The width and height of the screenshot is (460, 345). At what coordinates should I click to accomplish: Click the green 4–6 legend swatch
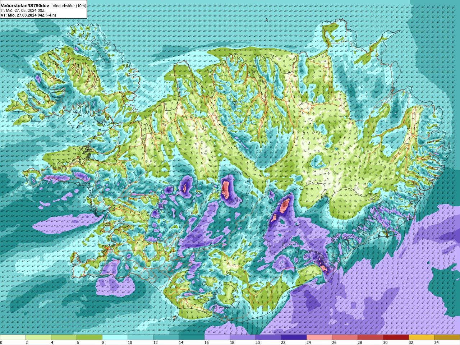pos(64,337)
